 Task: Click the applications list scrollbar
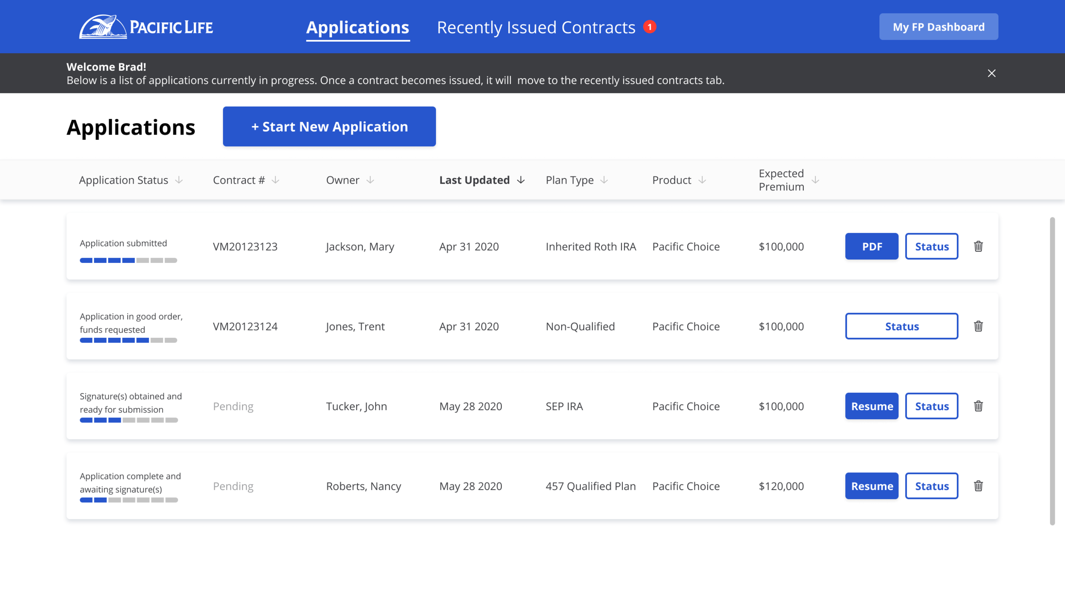tap(1052, 371)
